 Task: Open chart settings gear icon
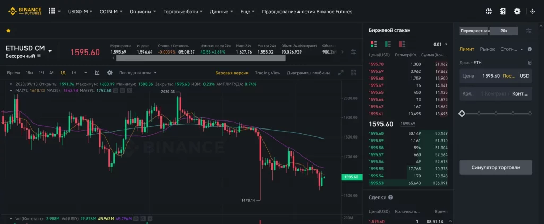click(109, 73)
